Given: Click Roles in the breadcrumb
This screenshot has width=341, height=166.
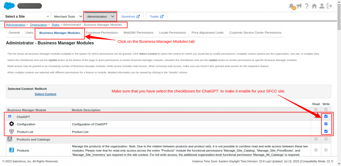Looking at the screenshot, I should (56, 25).
